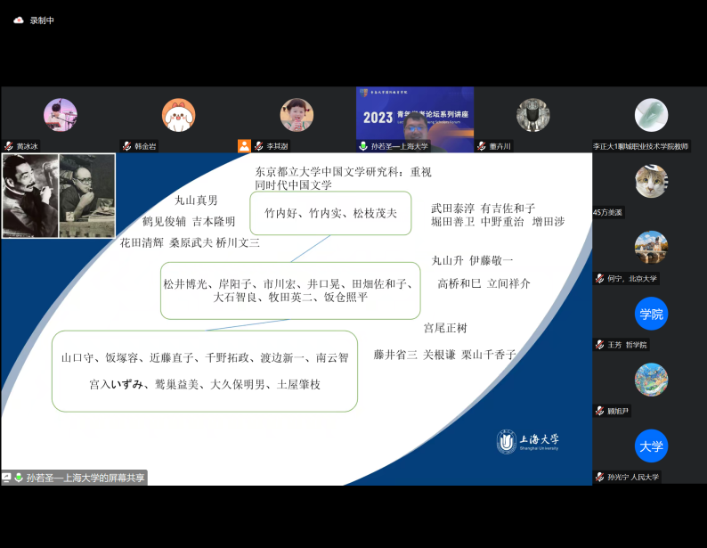Click the blue 大学 avatar for 孙光宁

pyautogui.click(x=651, y=446)
